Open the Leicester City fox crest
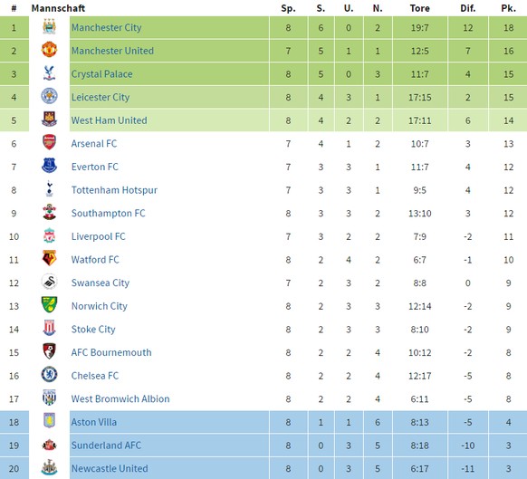Viewport: 527px width, 479px height. (49, 96)
